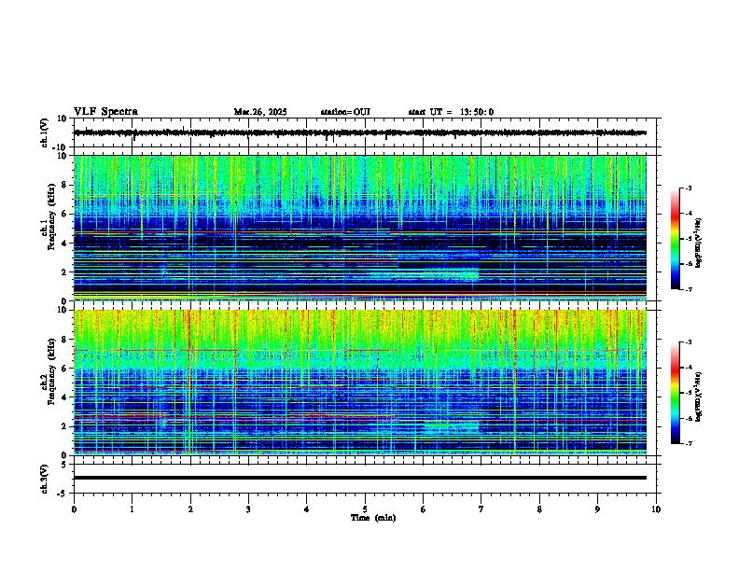Click the 'Time (min)' axis label

[373, 518]
